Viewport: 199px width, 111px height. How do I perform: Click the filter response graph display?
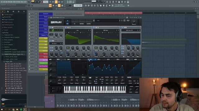[x=131, y=39]
